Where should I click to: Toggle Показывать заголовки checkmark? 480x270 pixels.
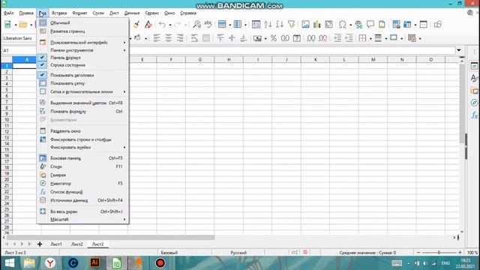click(82, 75)
